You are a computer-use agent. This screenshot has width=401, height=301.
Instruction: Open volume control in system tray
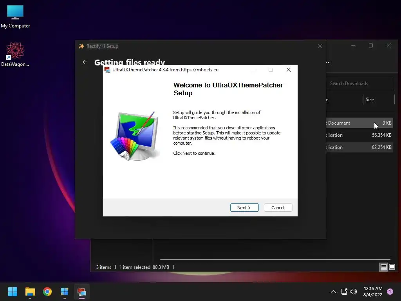(x=354, y=292)
